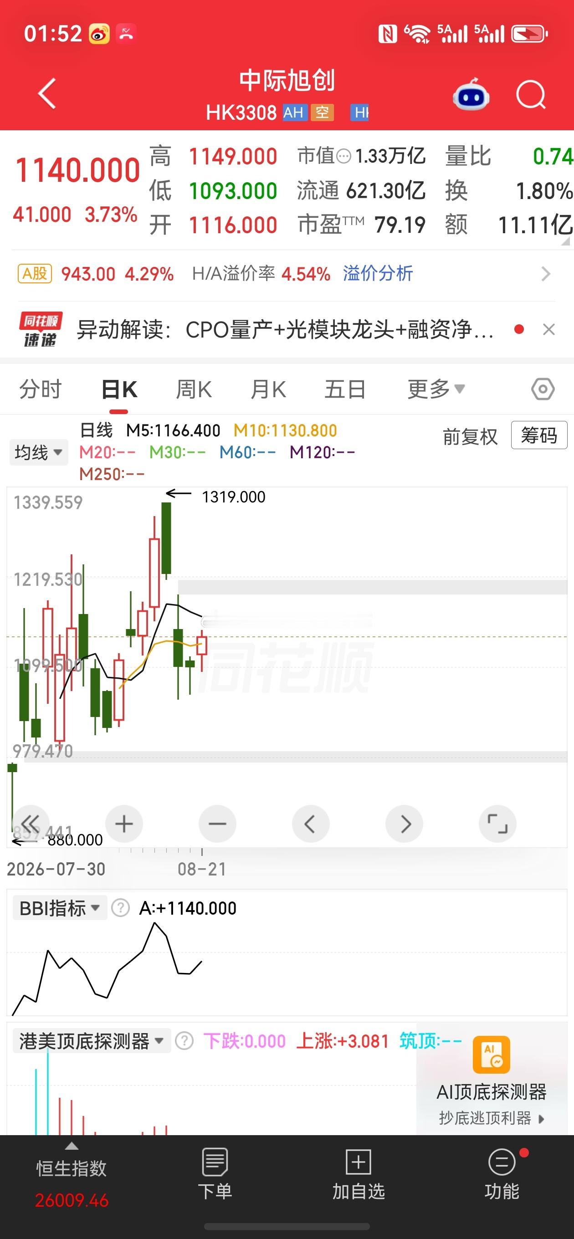Open the 溢价分析 link

[x=378, y=274]
